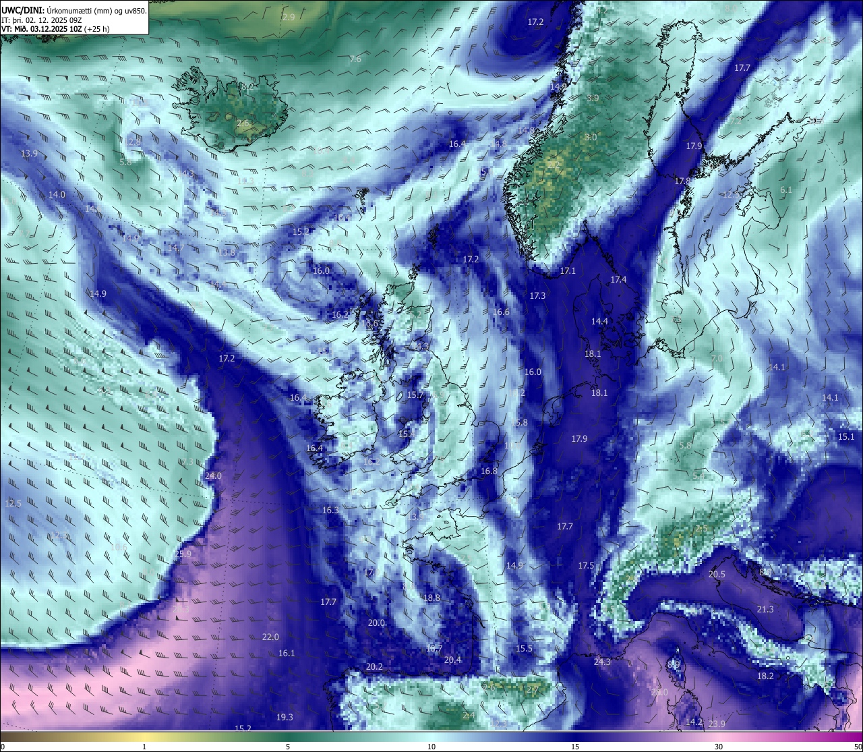The height and width of the screenshot is (752, 863).
Task: Click the 17.4 value over western Sweden
Action: coord(618,279)
